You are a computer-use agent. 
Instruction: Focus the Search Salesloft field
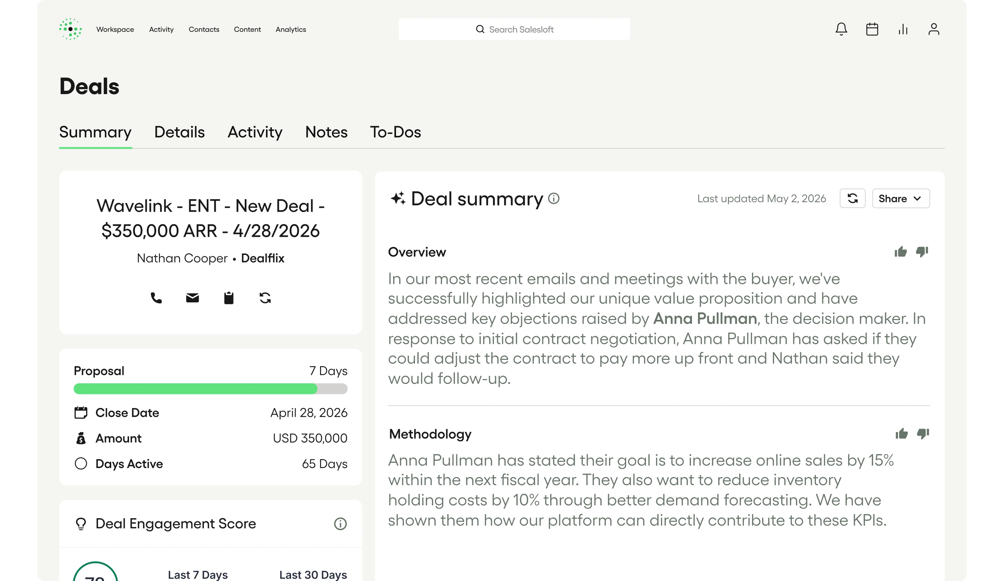click(x=514, y=29)
